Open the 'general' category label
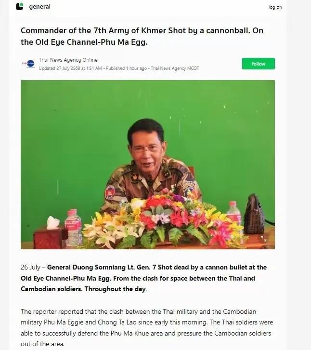This screenshot has width=311, height=350. click(x=39, y=7)
